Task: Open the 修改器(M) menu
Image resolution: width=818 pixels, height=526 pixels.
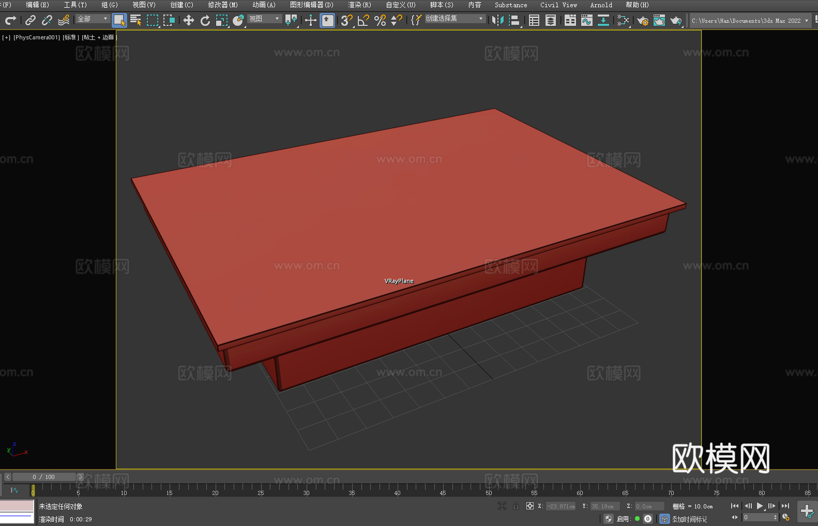Action: pyautogui.click(x=223, y=5)
